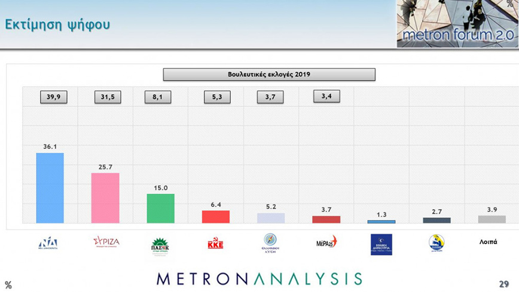Click the Ελληνική Λύση round emblem
This screenshot has width=519, height=292.
pyautogui.click(x=270, y=244)
